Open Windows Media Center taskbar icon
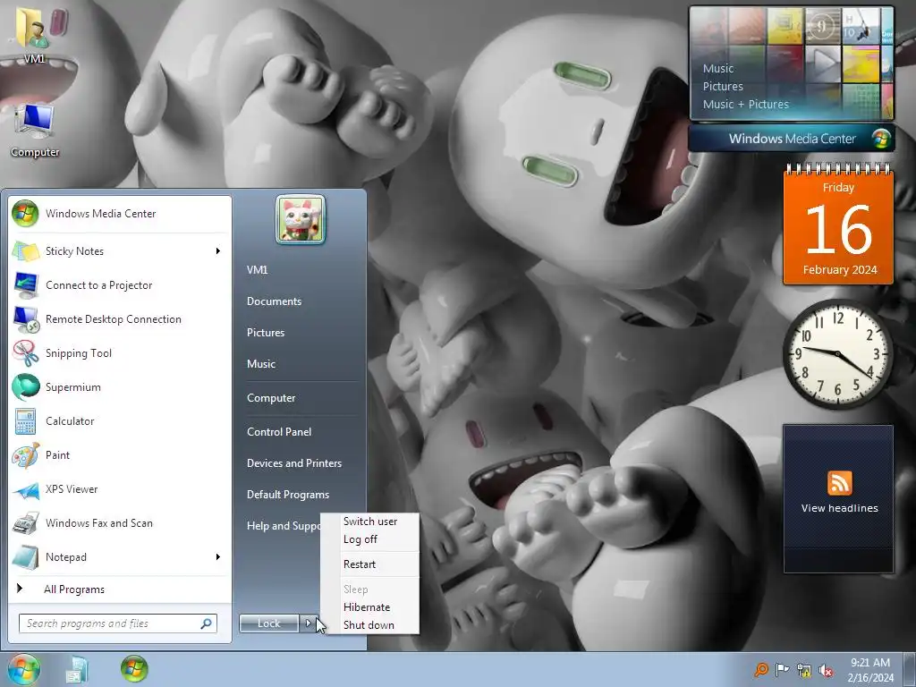 tap(134, 669)
